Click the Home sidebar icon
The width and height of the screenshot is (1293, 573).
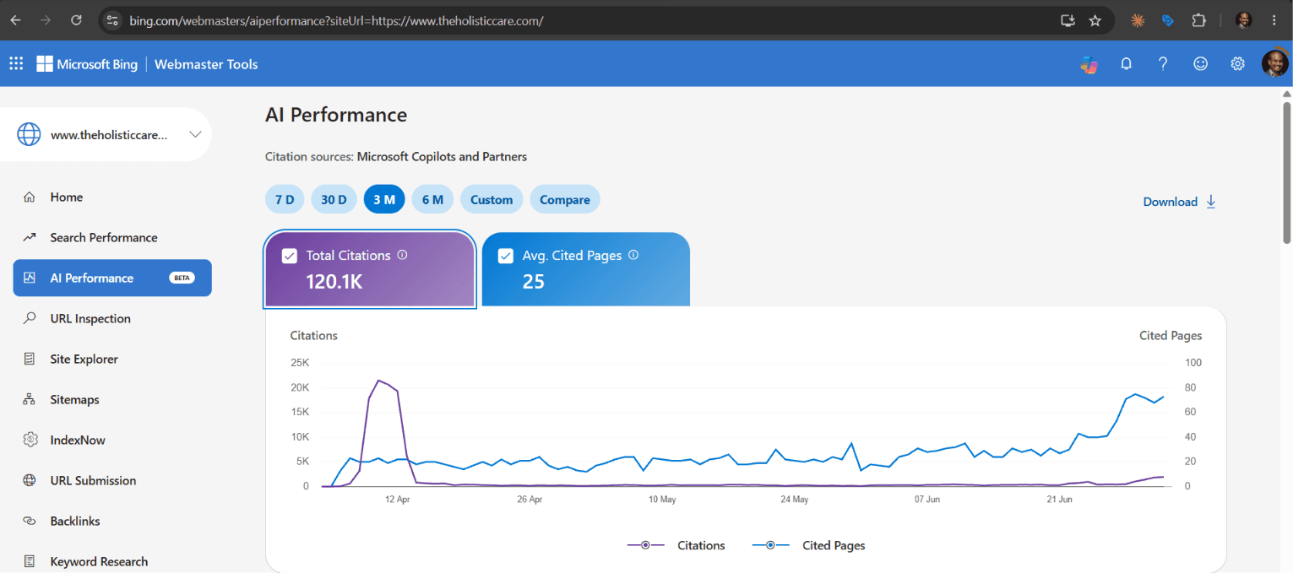tap(30, 197)
